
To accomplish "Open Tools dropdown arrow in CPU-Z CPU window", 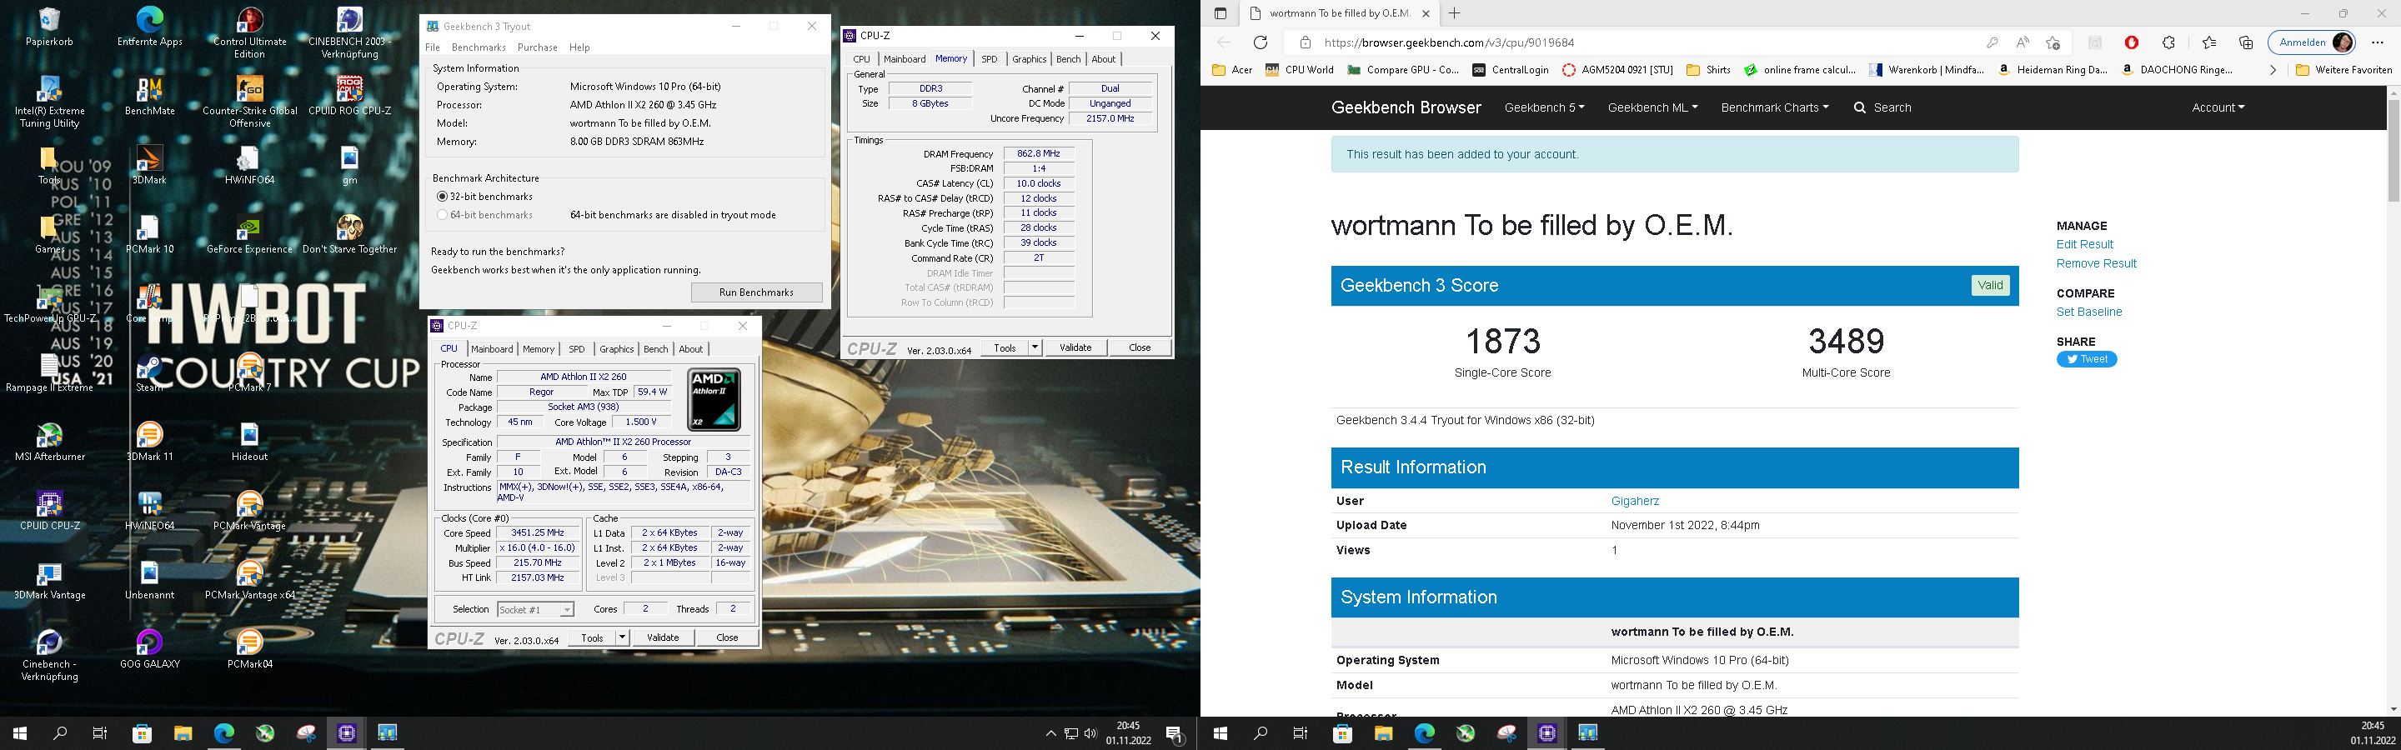I will click(623, 637).
